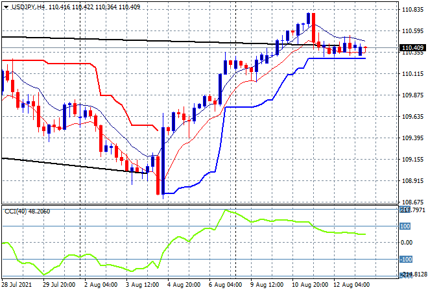Viewport: 428px width, 292px height.
Task: Click the CCI upper level value 217.7971
Action: [x=412, y=210]
